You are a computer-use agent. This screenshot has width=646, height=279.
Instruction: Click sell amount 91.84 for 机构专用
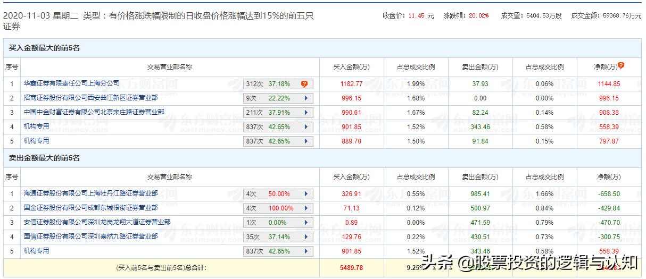coord(480,141)
